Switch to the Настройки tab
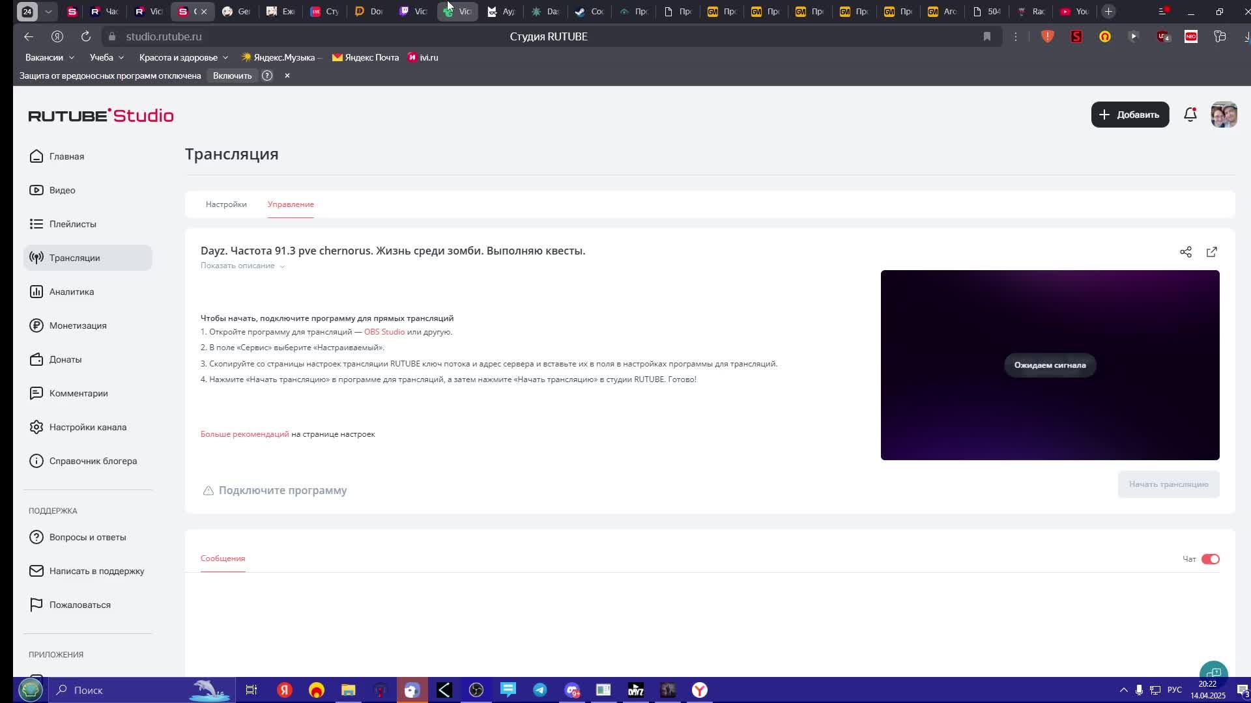The width and height of the screenshot is (1251, 703). tap(226, 204)
